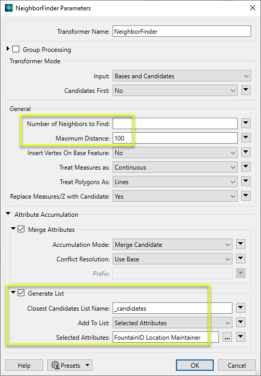Open arrow menu beside Maximum Distance field
Image resolution: width=261 pixels, height=376 pixels.
click(246, 138)
